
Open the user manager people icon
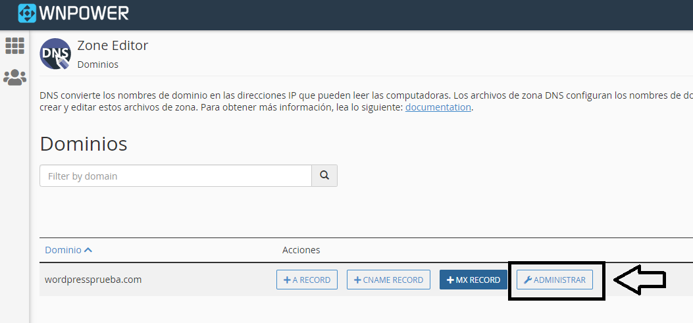14,78
